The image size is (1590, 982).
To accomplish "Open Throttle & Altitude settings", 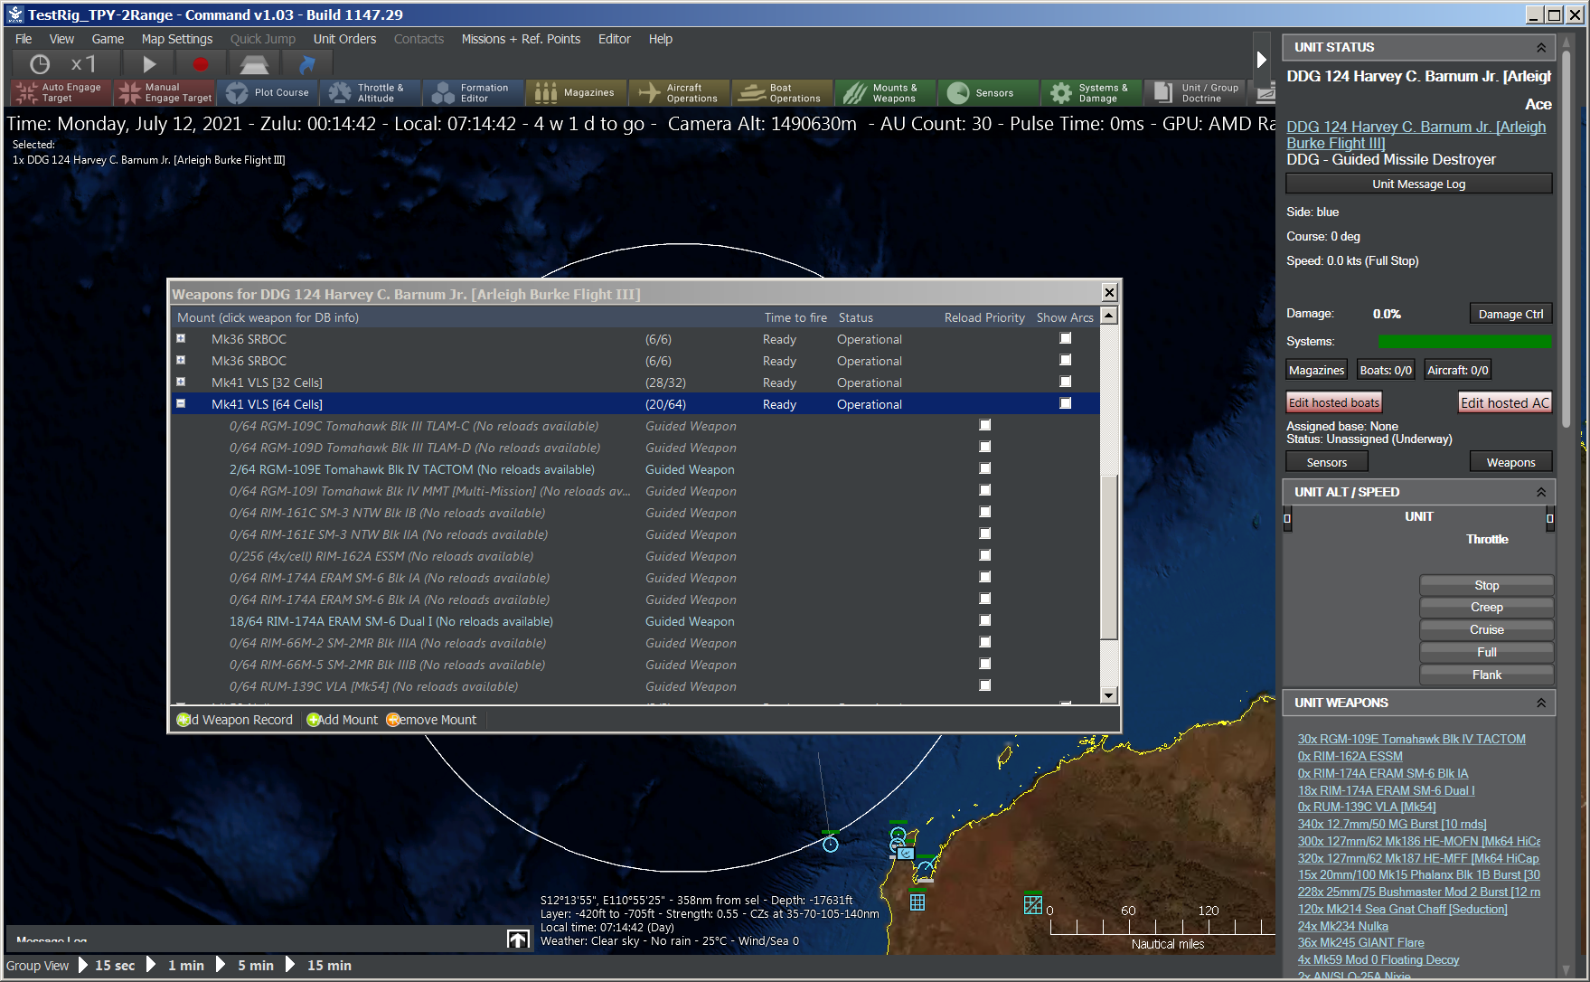I will [x=371, y=93].
